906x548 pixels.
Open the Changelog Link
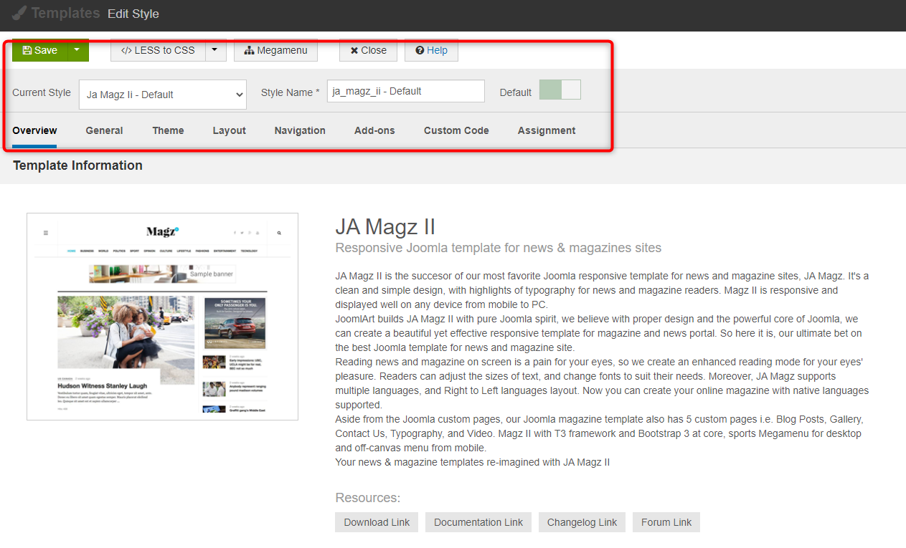[x=582, y=522]
